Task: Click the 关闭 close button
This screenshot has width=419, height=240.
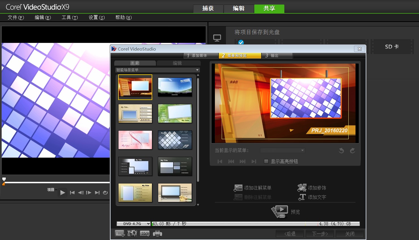Action: pyautogui.click(x=350, y=234)
